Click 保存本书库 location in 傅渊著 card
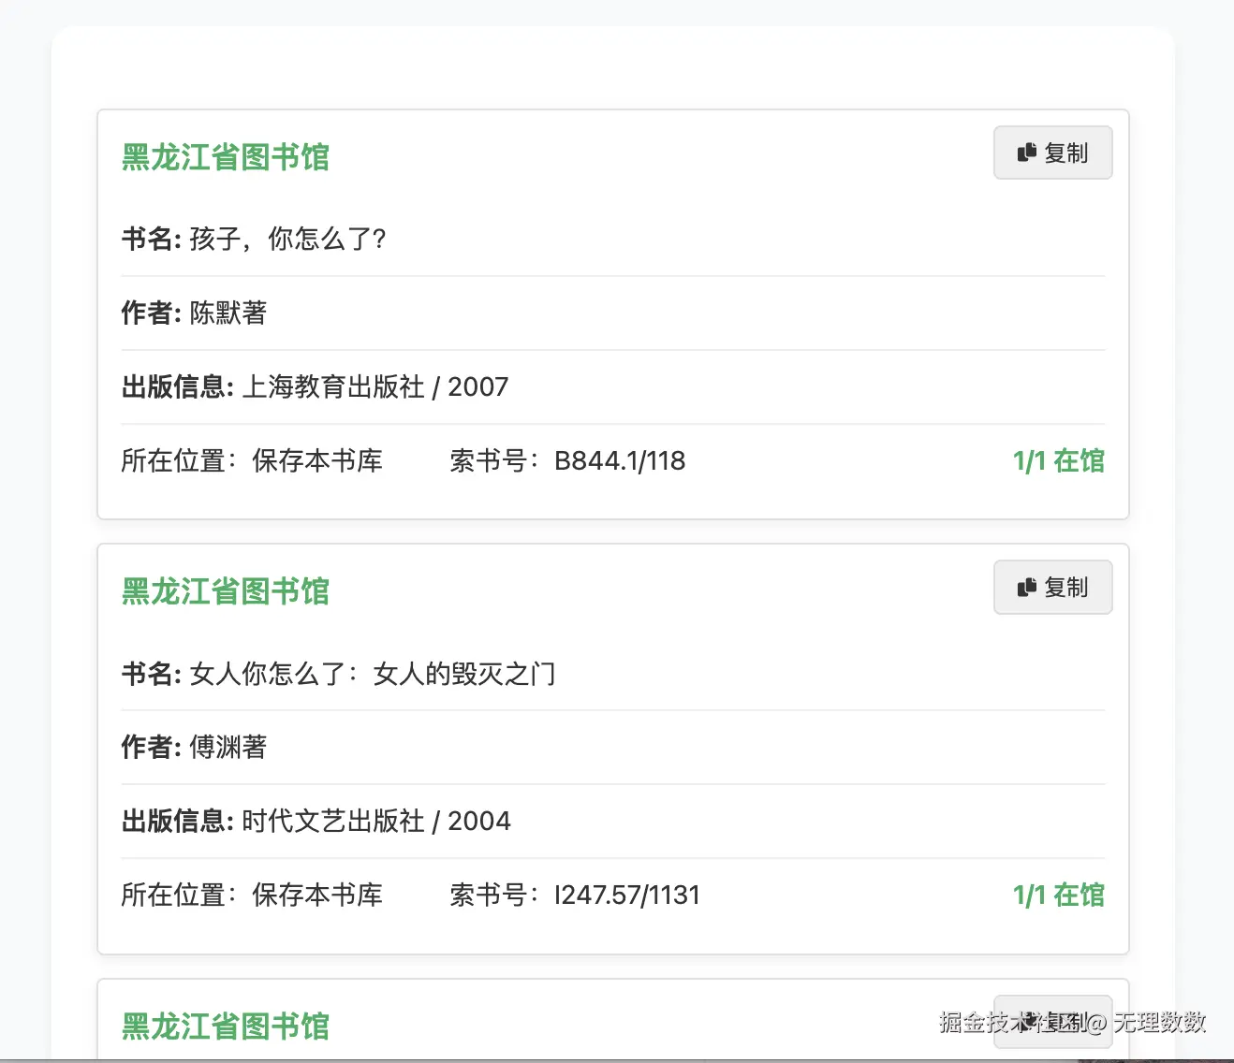1234x1063 pixels. [x=317, y=895]
